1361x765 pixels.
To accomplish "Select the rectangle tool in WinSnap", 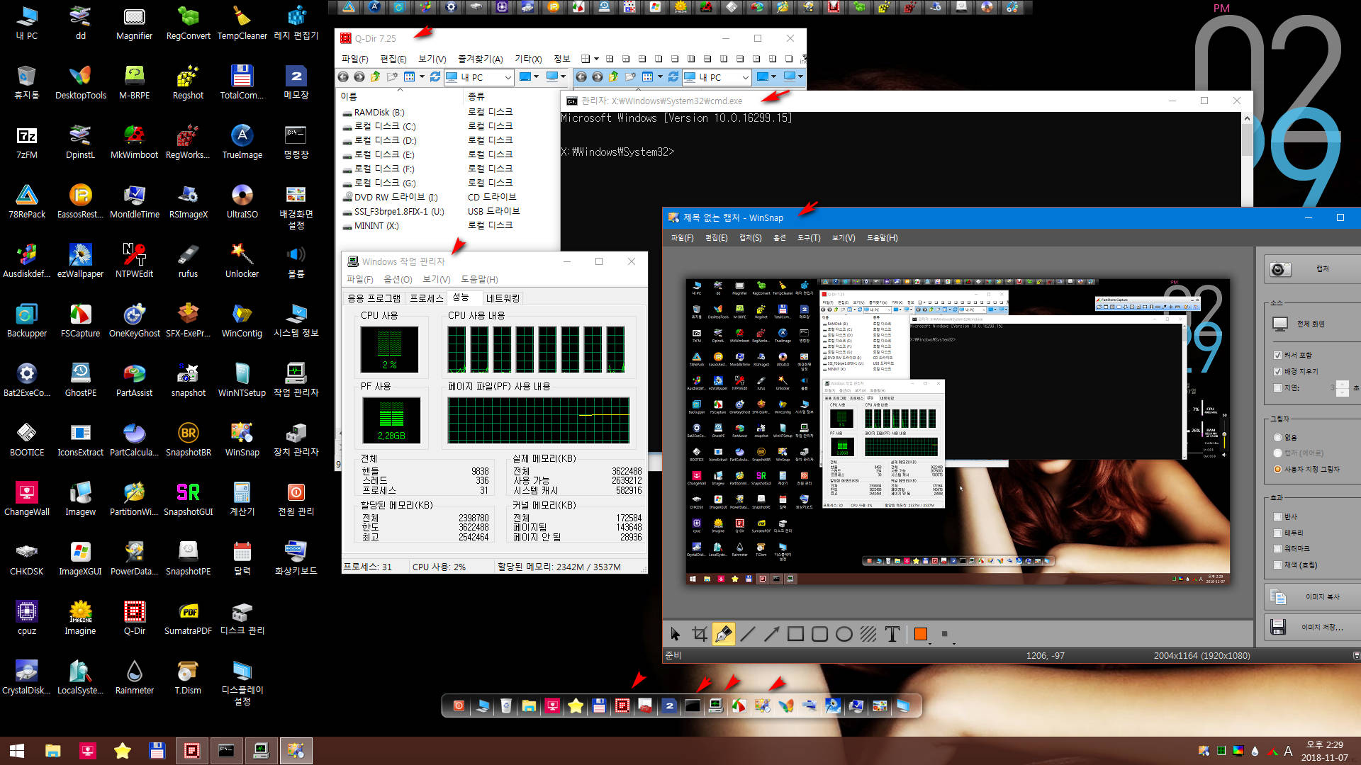I will point(796,634).
